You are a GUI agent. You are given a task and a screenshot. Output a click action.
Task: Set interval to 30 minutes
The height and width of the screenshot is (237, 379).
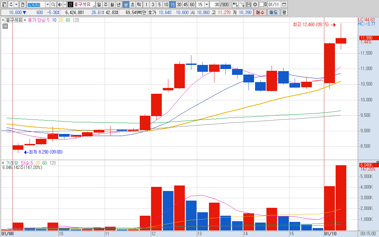[179, 4]
